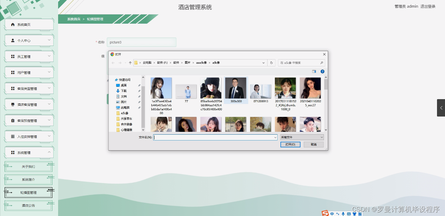Image resolution: width=445 pixels, height=216 pixels.
Task: Open the 所有文件 file type dropdown
Action: 301,137
